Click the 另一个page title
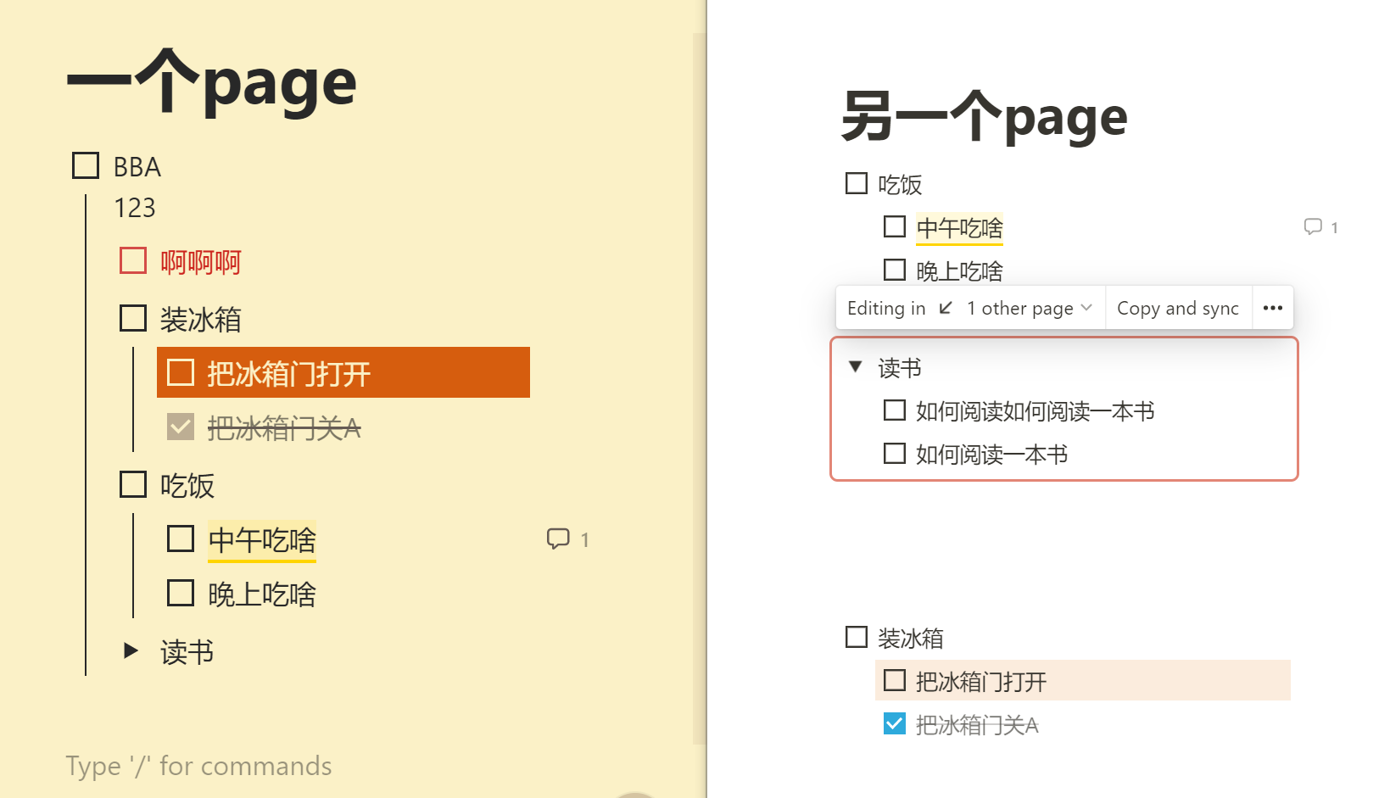The width and height of the screenshot is (1390, 798). click(x=984, y=117)
